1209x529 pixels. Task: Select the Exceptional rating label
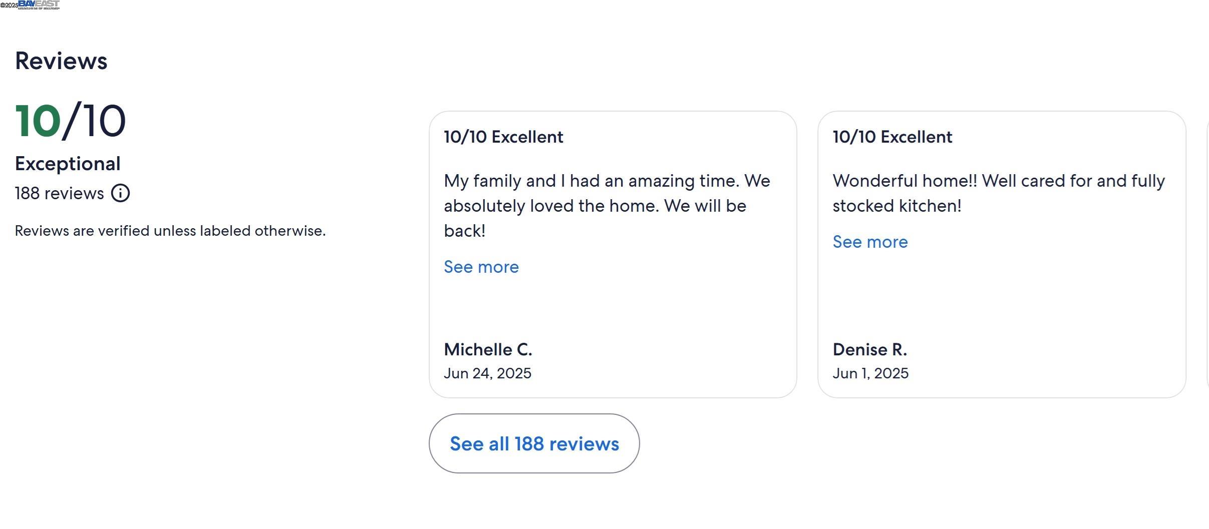pos(68,164)
